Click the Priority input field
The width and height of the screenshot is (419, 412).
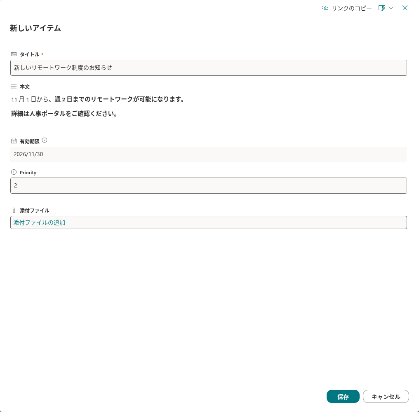click(208, 185)
